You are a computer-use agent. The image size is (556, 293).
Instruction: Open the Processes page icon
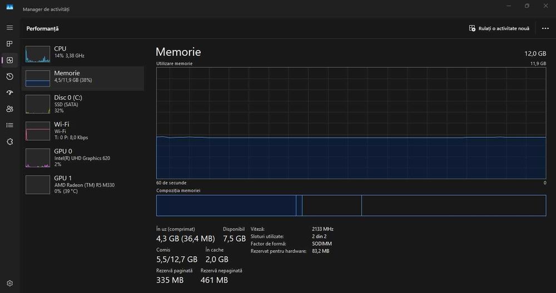click(x=9, y=43)
